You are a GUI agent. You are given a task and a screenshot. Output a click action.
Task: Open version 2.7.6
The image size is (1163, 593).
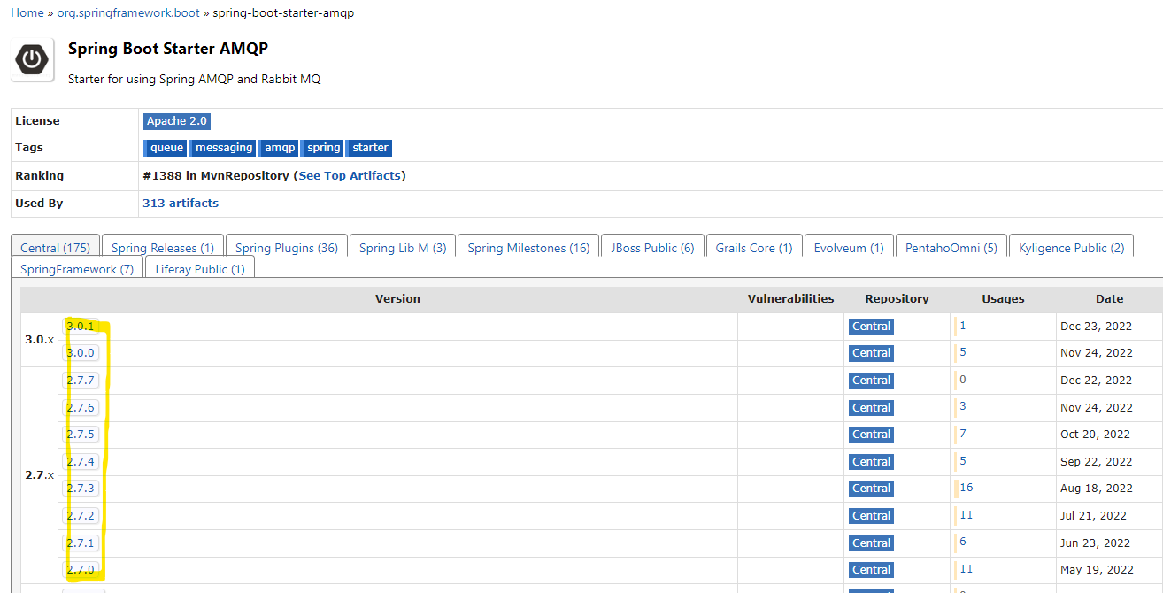pos(80,408)
